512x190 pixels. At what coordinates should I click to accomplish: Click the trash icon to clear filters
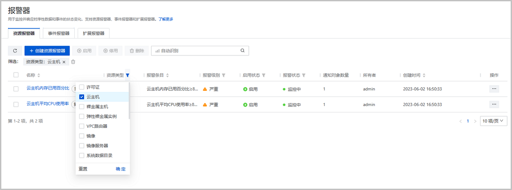[x=73, y=62]
